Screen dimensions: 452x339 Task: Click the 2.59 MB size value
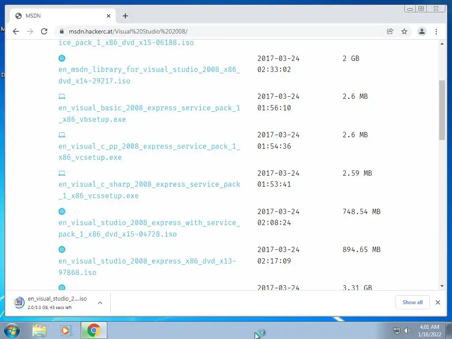coord(357,173)
